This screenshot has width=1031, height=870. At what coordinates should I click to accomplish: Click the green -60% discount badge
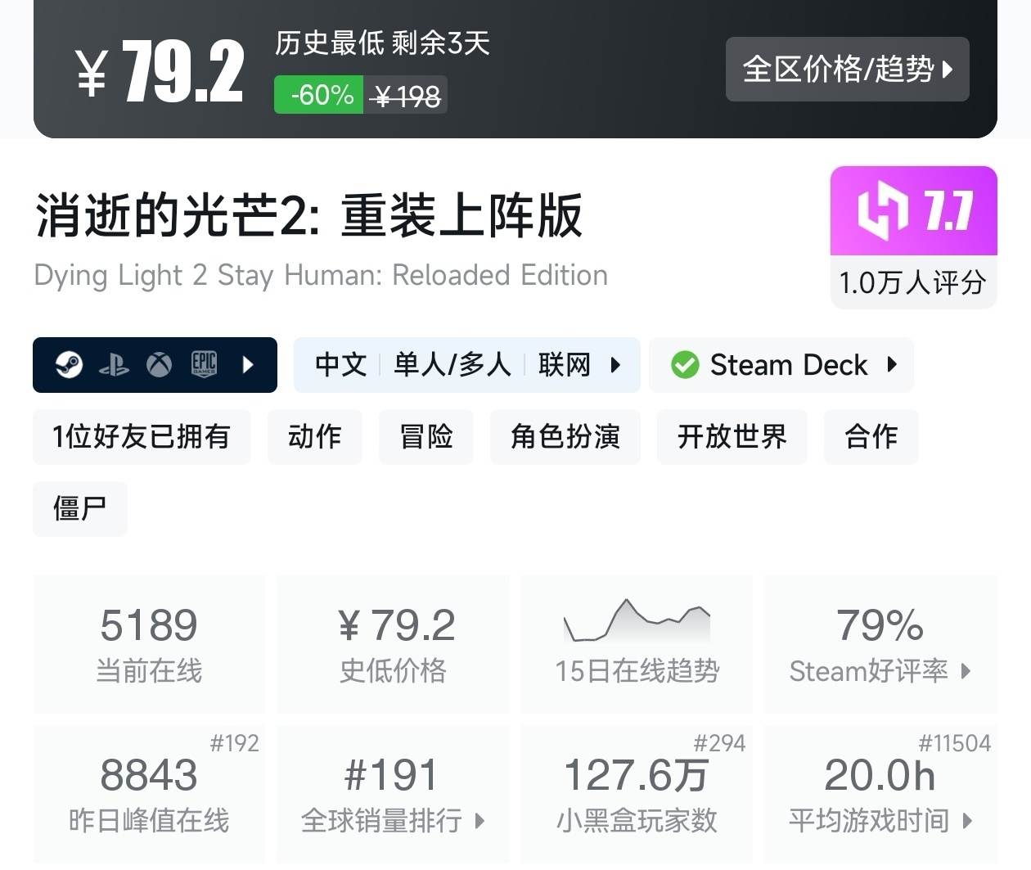point(319,95)
